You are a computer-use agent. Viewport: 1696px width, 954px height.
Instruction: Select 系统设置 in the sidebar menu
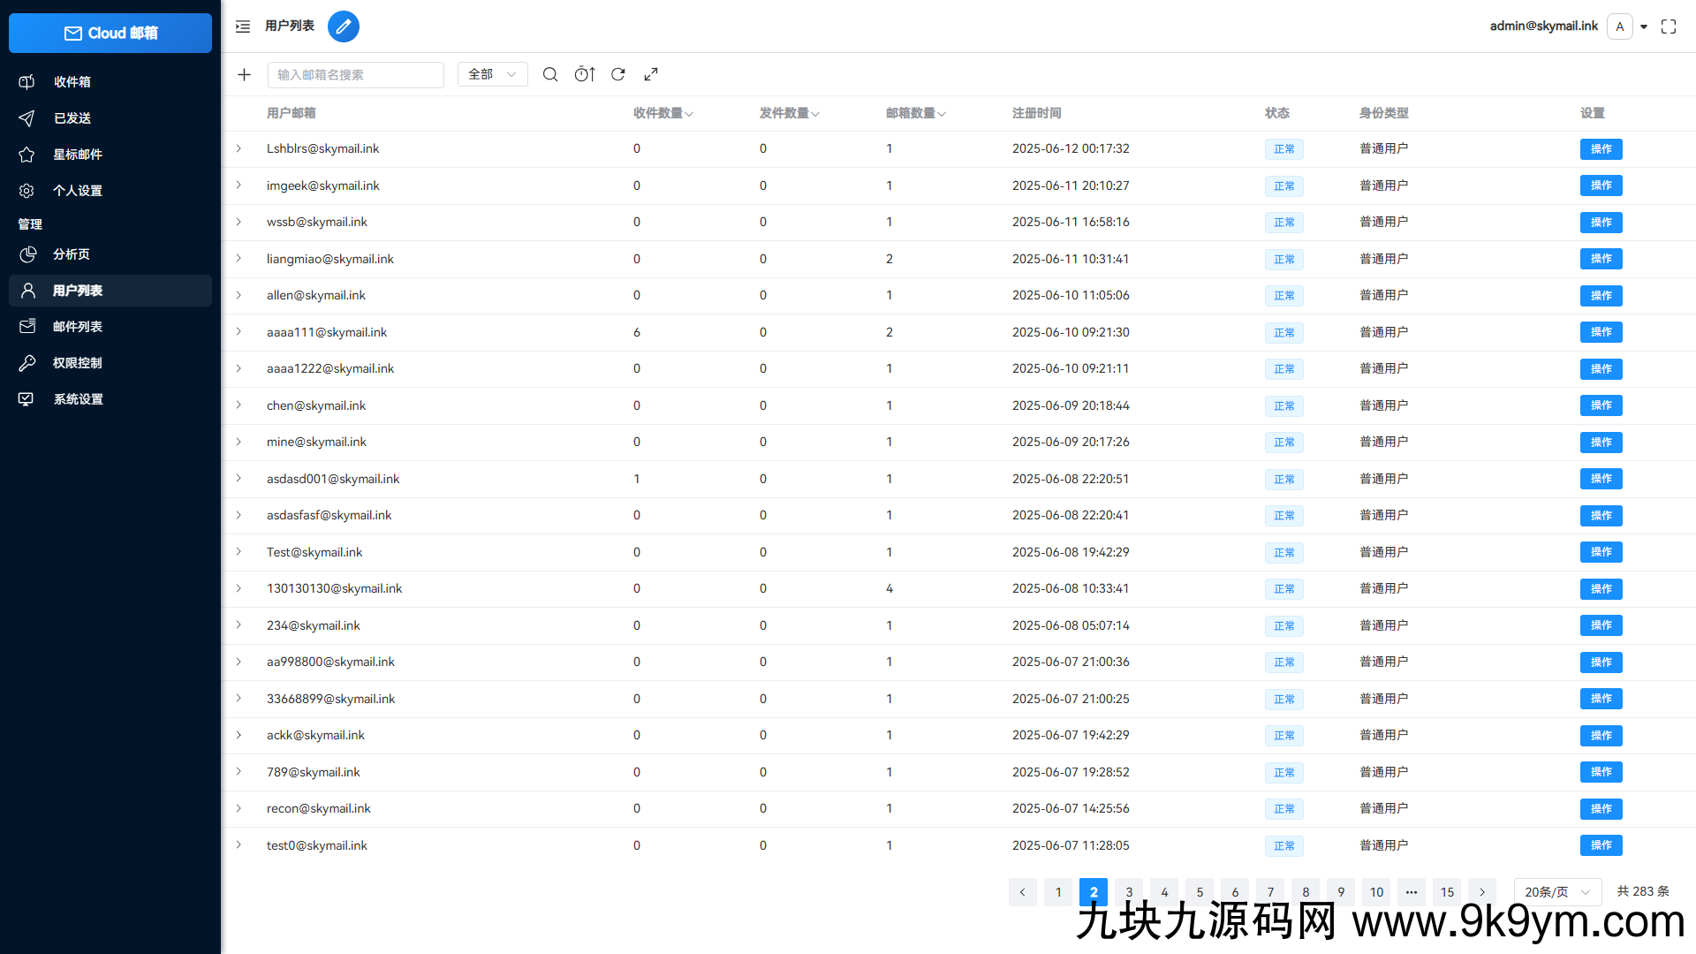(x=79, y=398)
